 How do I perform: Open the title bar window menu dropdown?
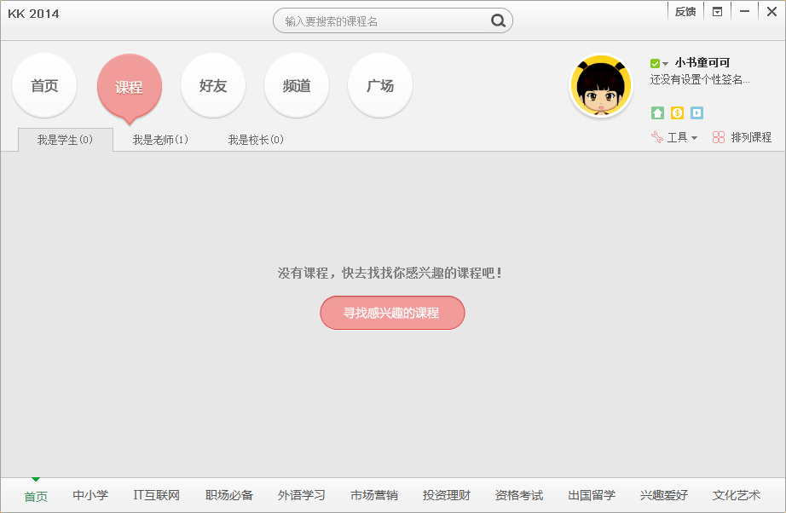(718, 11)
